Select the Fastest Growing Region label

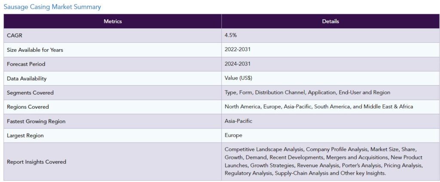pyautogui.click(x=36, y=121)
